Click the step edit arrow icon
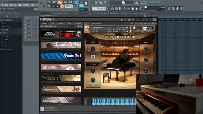 82,2
